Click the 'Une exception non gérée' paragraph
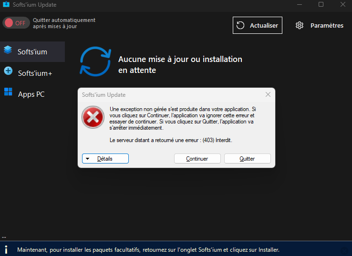This screenshot has height=256, width=352. [x=183, y=118]
